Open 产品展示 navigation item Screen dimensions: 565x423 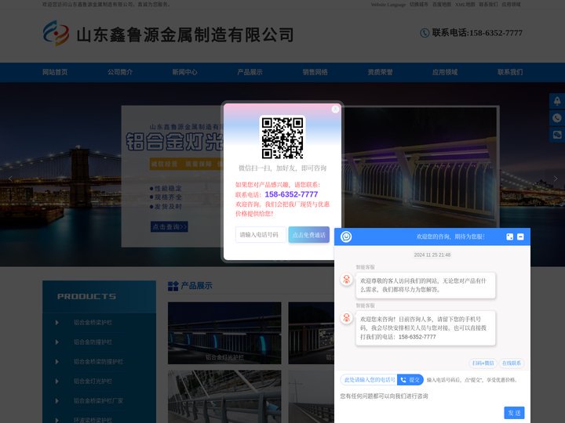[250, 72]
